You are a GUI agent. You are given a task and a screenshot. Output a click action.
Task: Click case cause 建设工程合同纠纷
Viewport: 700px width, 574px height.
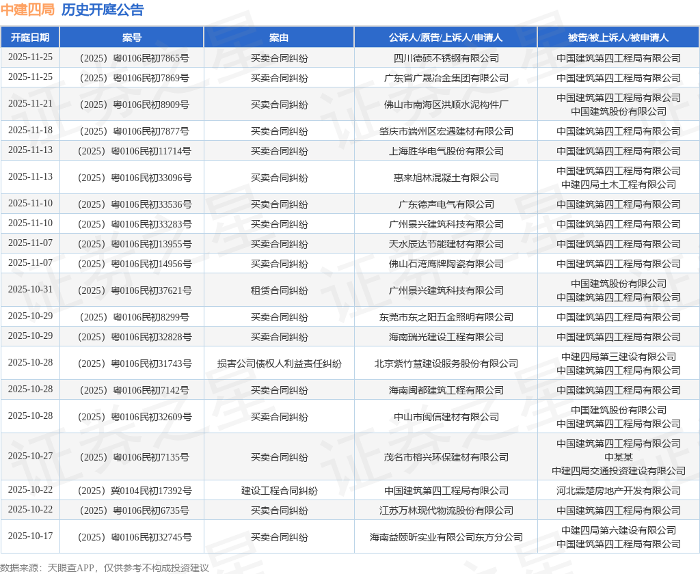pyautogui.click(x=279, y=491)
